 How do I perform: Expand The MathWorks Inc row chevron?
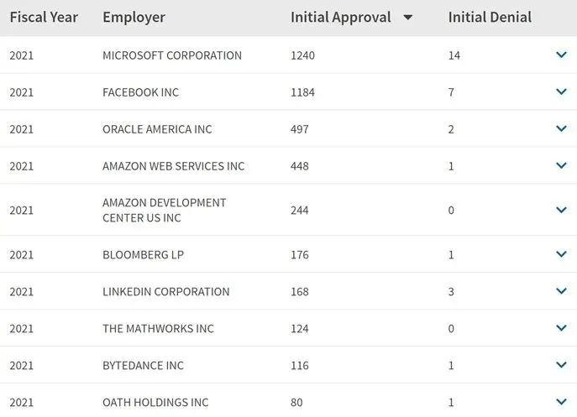(x=562, y=329)
